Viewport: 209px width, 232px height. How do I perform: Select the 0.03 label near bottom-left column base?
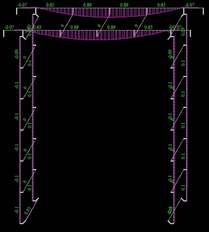28,211
